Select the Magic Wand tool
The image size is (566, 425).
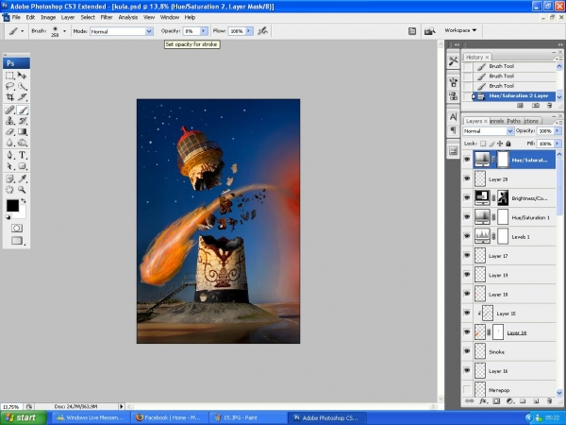(x=23, y=86)
